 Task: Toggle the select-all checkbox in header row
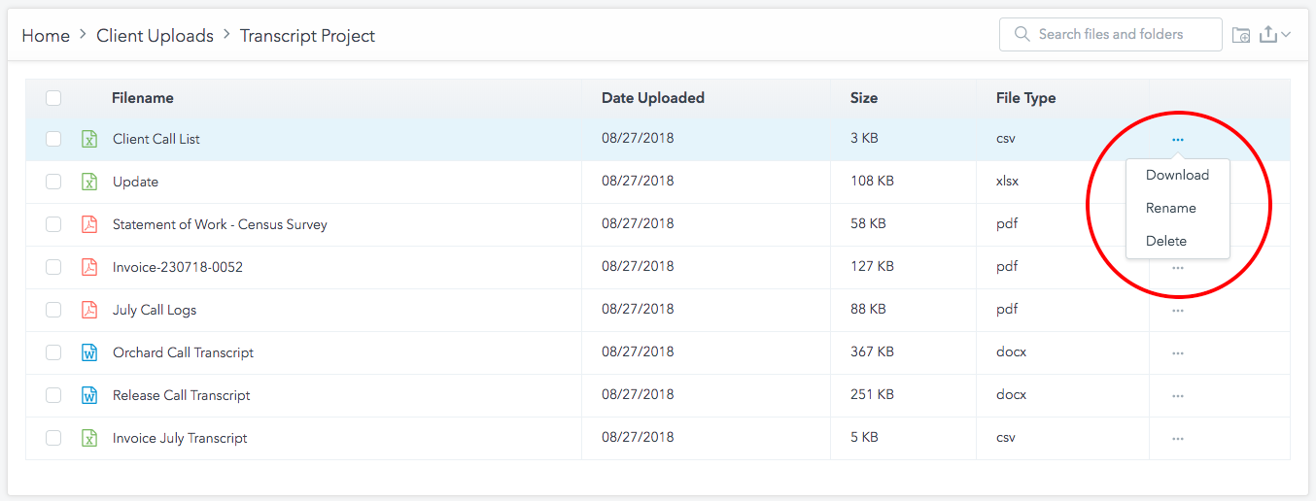click(x=53, y=97)
